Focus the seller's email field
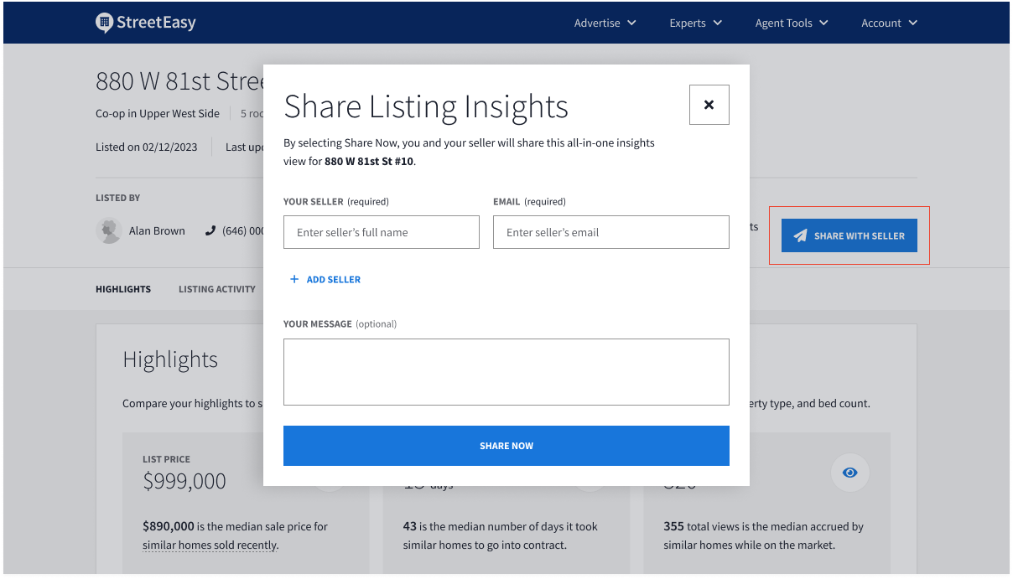This screenshot has height=579, width=1013. tap(611, 232)
